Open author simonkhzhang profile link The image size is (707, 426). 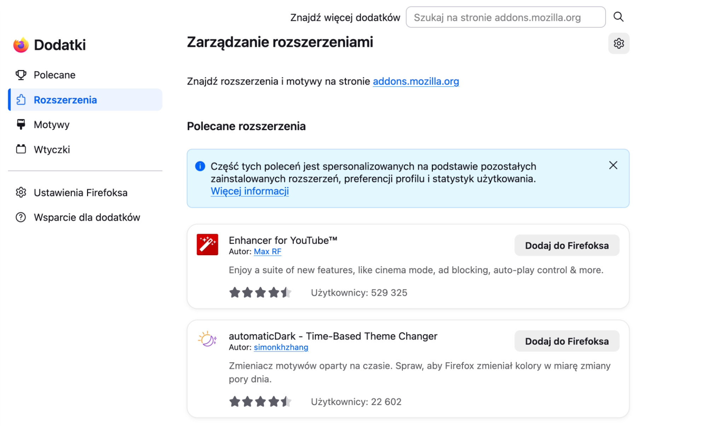click(x=281, y=347)
